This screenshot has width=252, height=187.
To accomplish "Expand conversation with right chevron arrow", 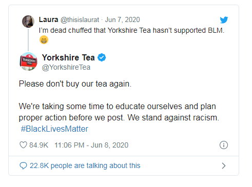I will tap(224, 165).
